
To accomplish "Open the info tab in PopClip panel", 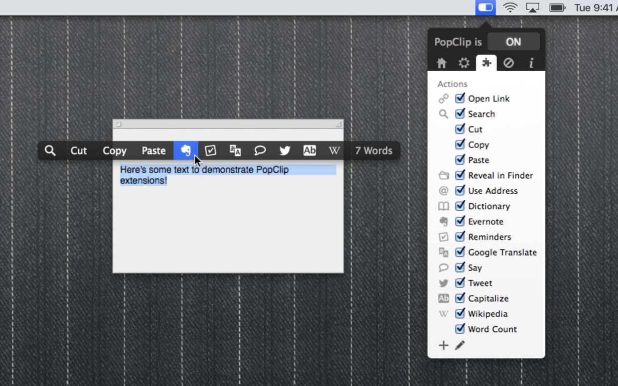I will 531,63.
